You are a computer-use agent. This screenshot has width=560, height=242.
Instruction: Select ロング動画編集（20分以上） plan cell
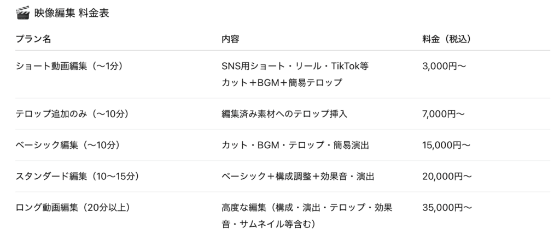click(73, 208)
